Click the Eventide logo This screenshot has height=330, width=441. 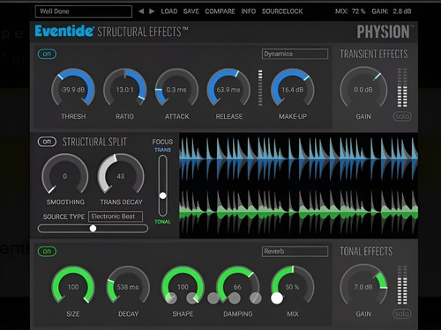[64, 31]
